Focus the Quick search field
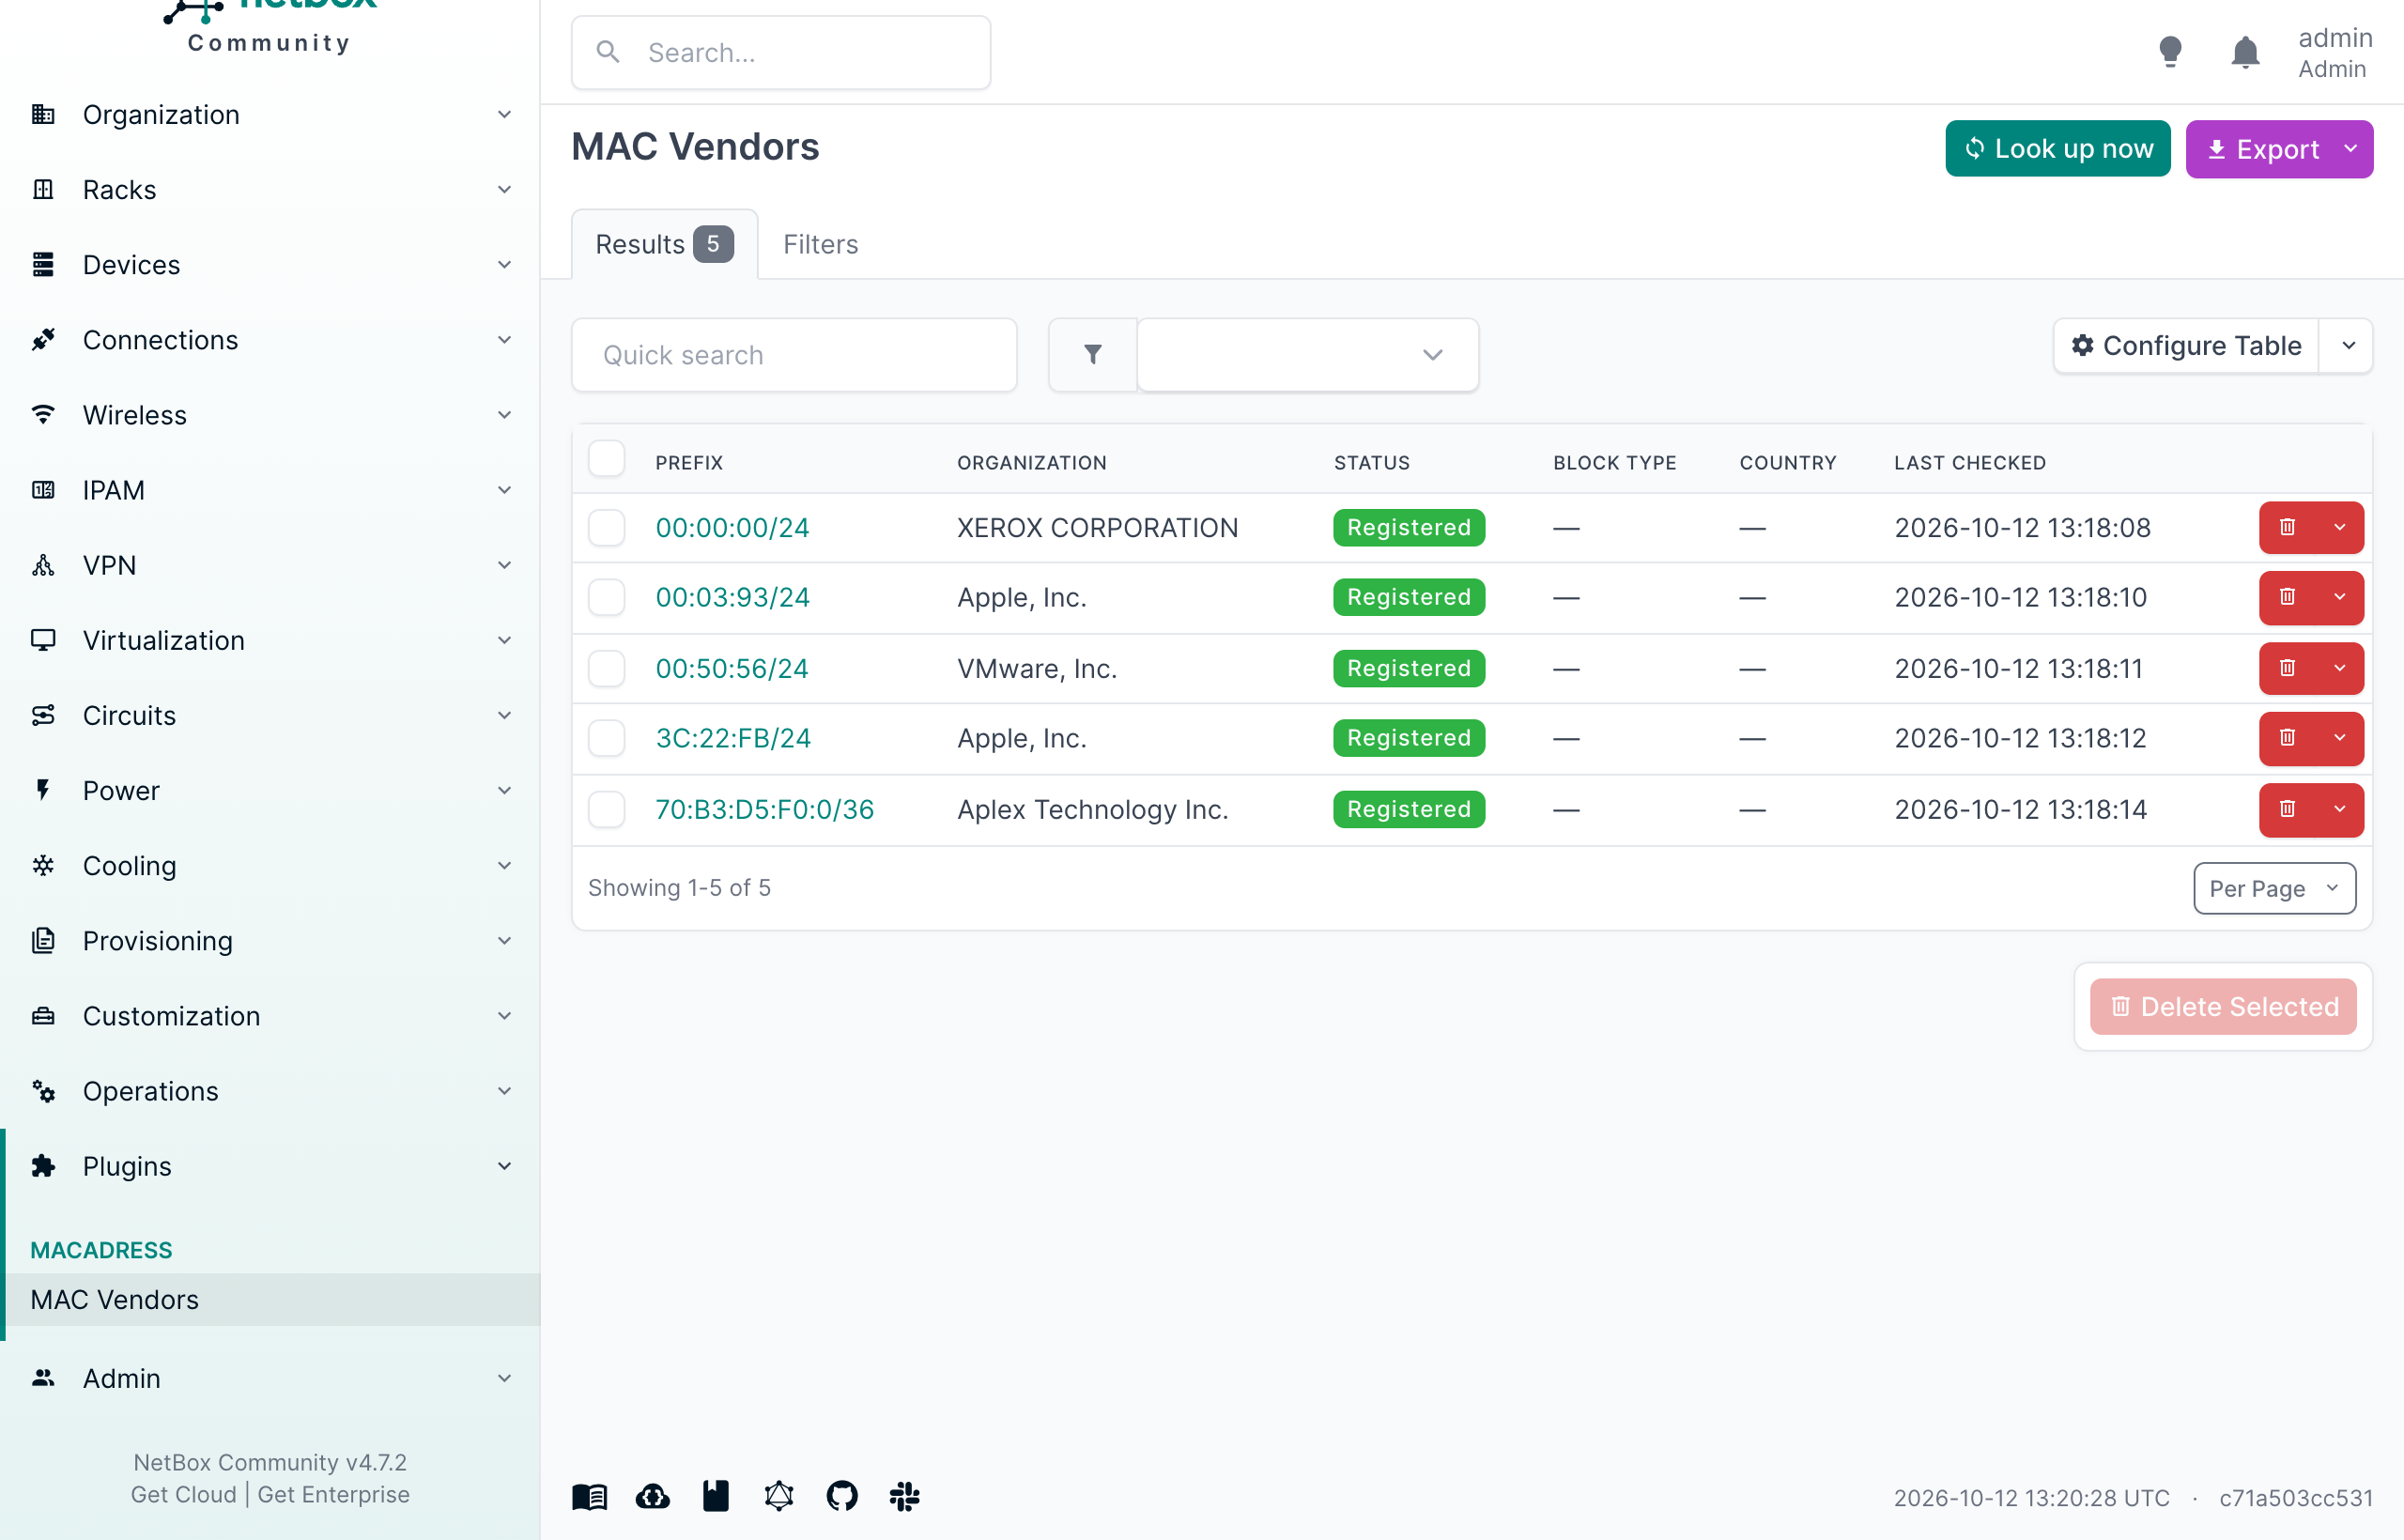 [794, 355]
